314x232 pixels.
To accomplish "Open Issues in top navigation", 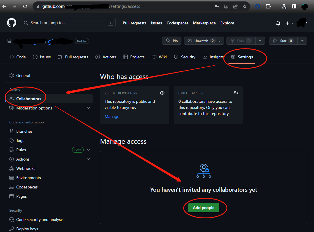I will pyautogui.click(x=156, y=23).
